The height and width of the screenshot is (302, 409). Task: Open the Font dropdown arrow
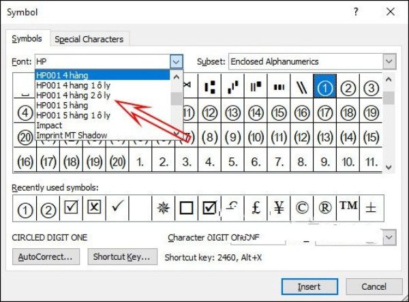[176, 62]
